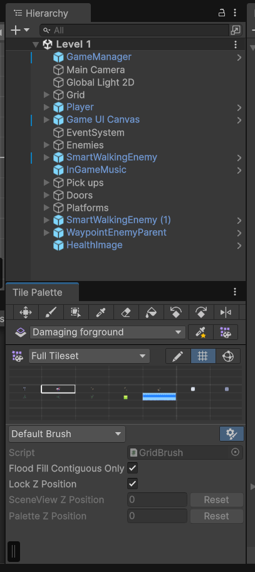The image size is (255, 572).
Task: Activate the tile Picker eyedropper tool
Action: [x=101, y=312]
